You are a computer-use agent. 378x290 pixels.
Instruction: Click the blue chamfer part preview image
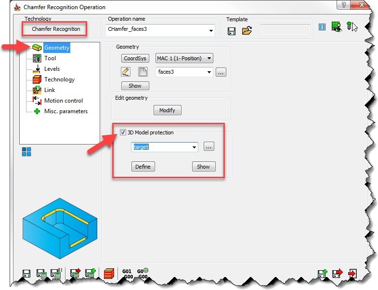coord(60,228)
